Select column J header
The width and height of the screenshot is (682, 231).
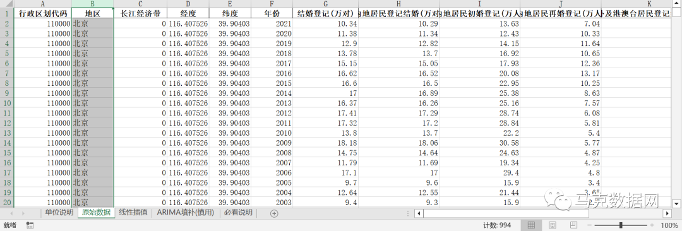point(561,4)
